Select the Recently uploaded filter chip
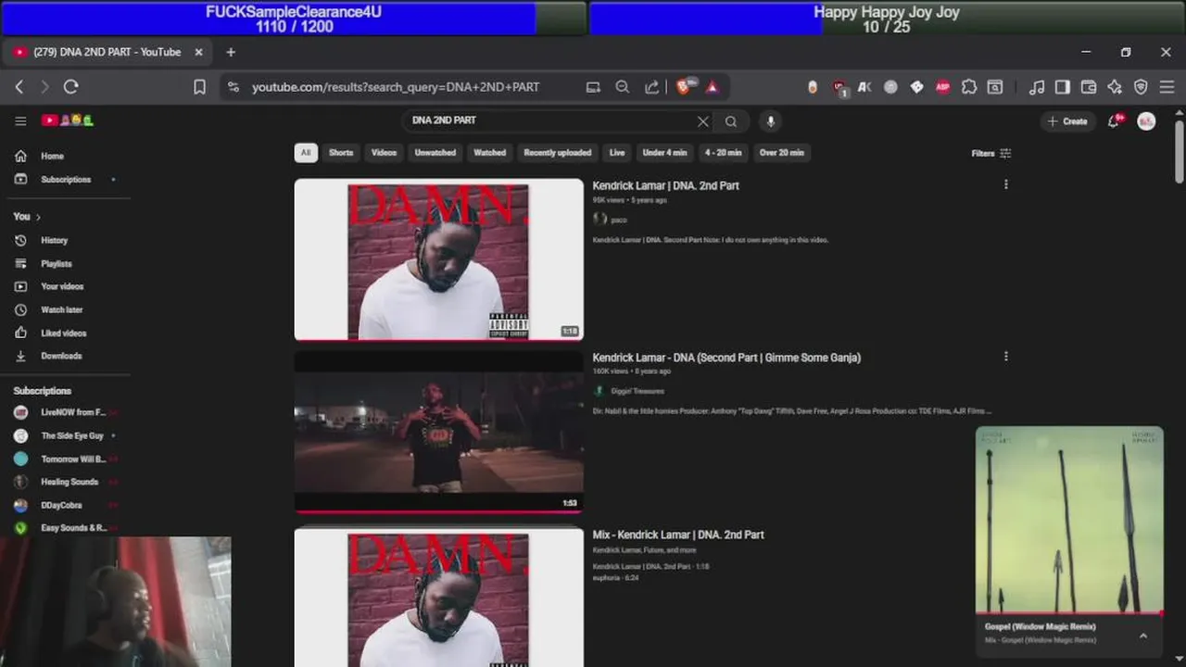1186x667 pixels. (x=558, y=153)
